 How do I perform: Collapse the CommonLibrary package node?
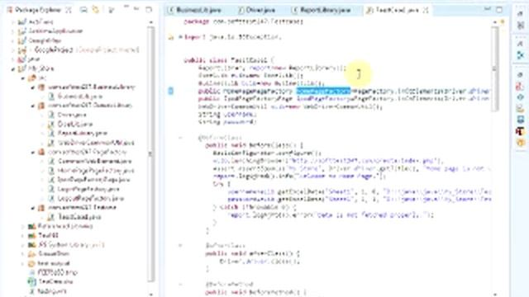33,106
